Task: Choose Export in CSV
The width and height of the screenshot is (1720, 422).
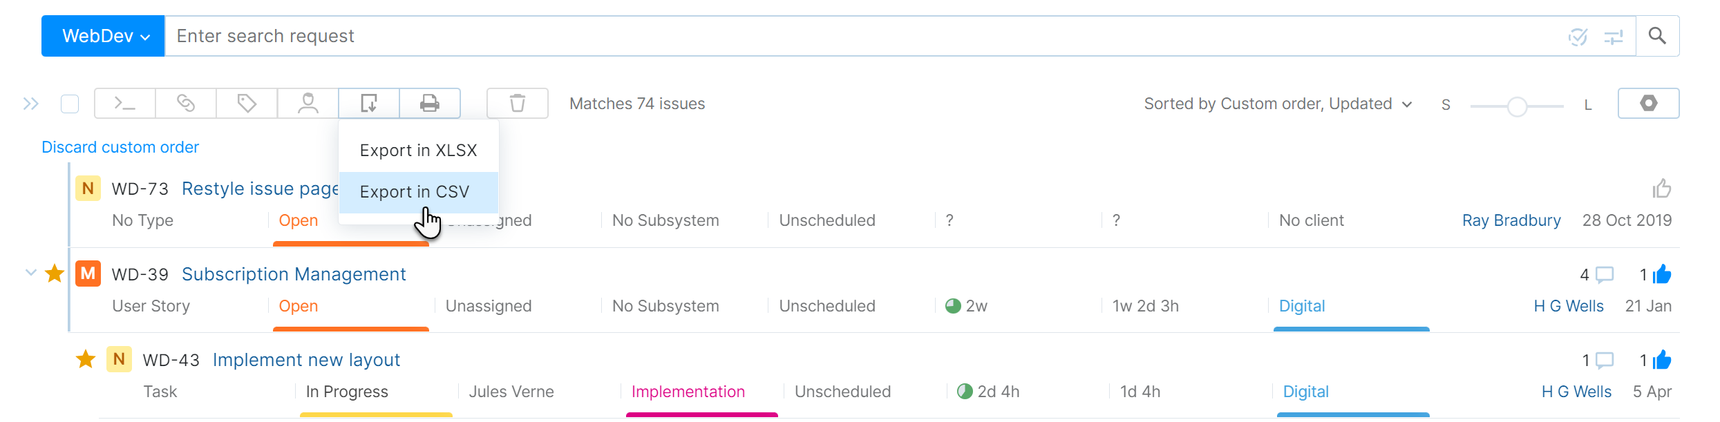Action: 415,191
